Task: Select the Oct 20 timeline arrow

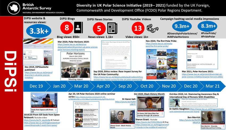Action: coord(147,86)
